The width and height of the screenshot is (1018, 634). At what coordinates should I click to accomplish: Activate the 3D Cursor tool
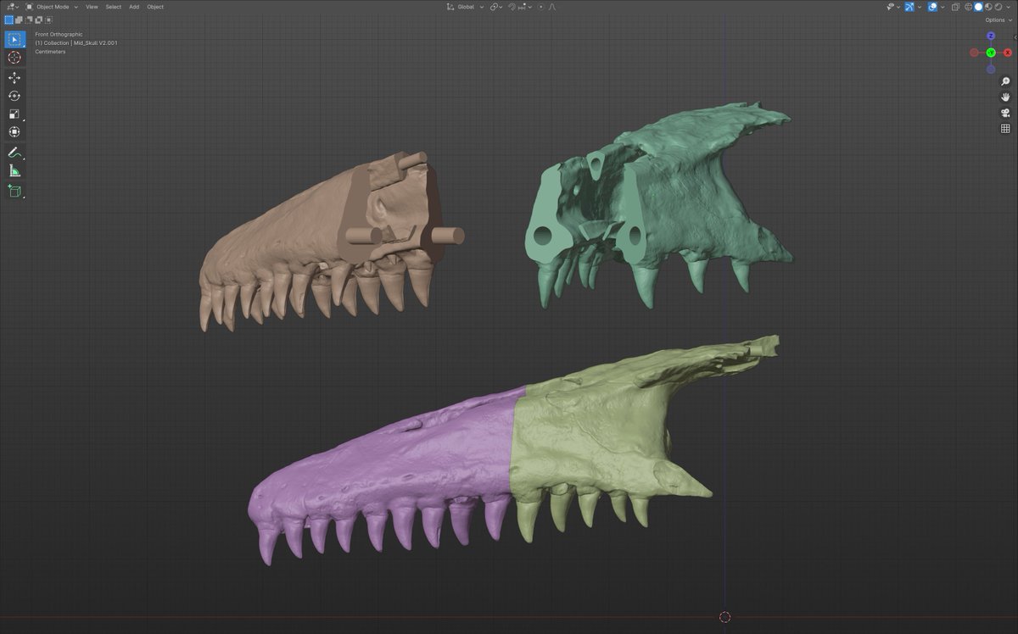click(x=14, y=58)
